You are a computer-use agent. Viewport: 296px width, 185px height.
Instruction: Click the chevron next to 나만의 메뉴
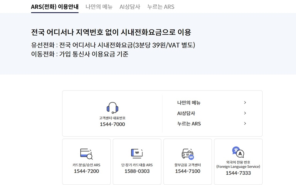(245, 102)
